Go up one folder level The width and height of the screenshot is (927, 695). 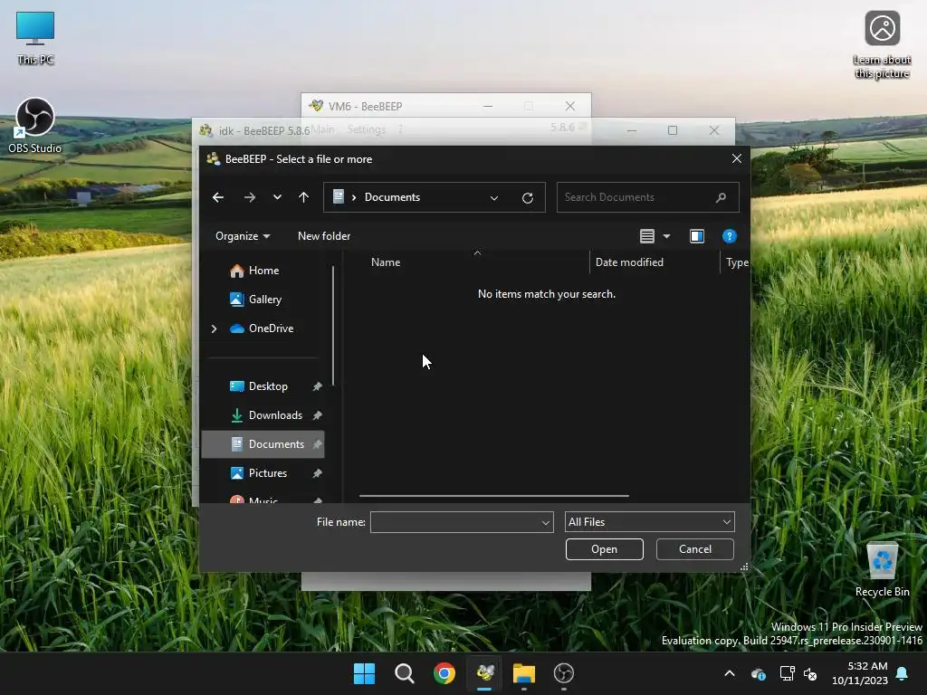(x=304, y=197)
